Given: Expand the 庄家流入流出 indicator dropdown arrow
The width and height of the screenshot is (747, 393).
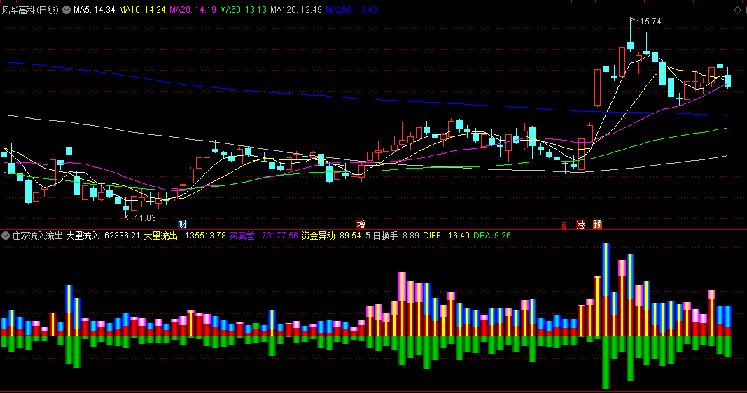Looking at the screenshot, I should (6, 236).
